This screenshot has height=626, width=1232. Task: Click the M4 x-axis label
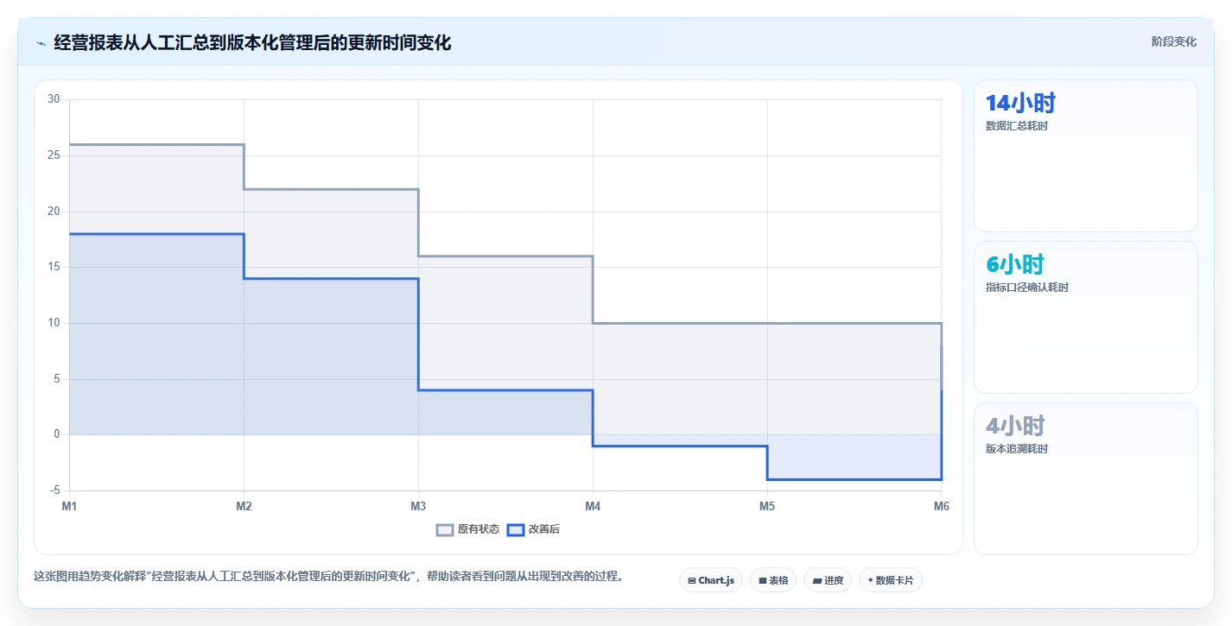coord(593,507)
